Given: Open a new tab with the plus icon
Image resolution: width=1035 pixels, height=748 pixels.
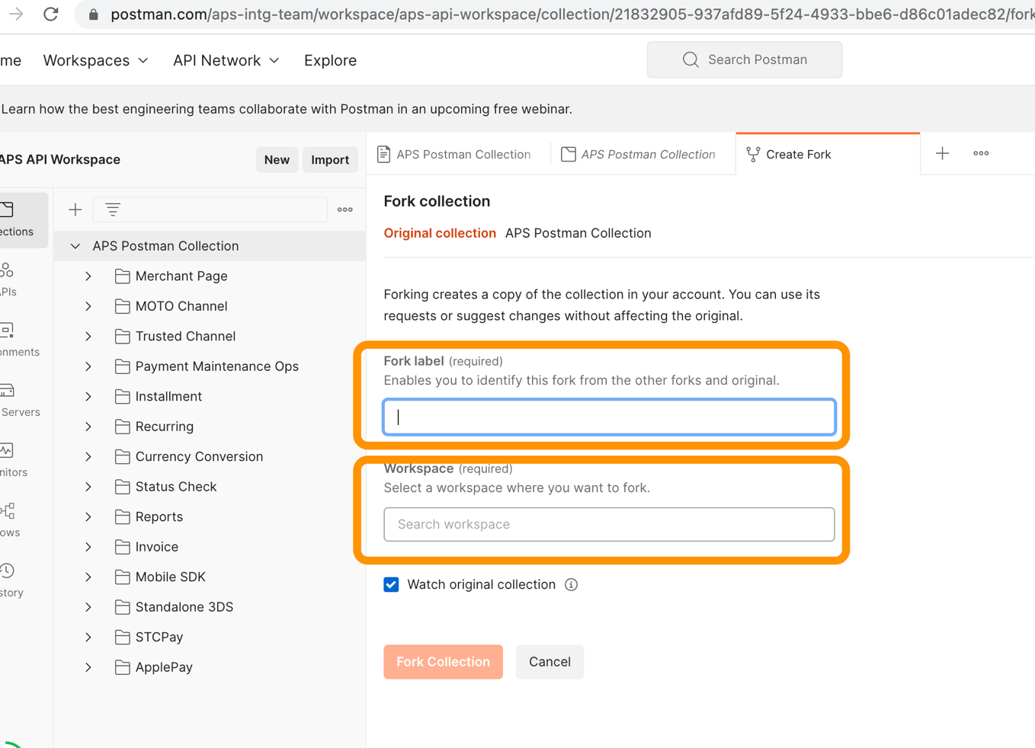Looking at the screenshot, I should pos(942,154).
